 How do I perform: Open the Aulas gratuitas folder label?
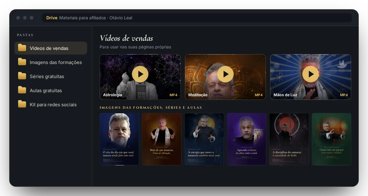[x=46, y=91]
